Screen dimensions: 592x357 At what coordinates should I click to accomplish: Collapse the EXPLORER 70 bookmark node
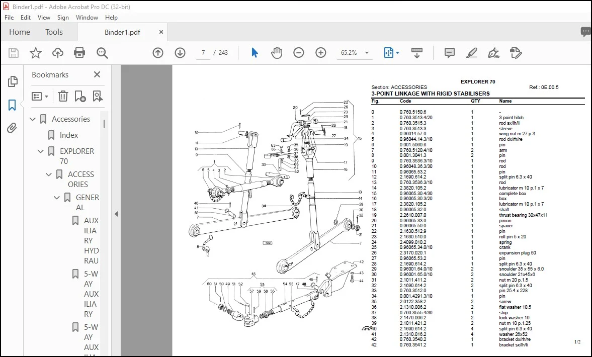click(41, 151)
